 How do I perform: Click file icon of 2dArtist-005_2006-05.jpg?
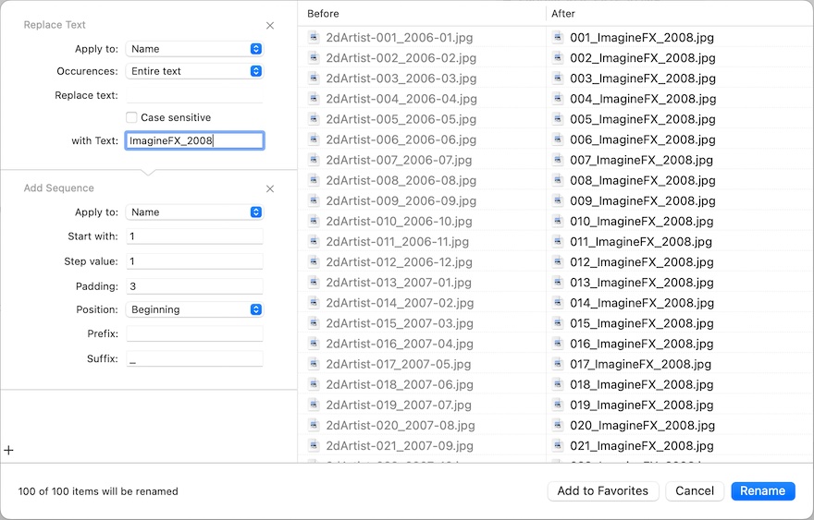click(314, 119)
